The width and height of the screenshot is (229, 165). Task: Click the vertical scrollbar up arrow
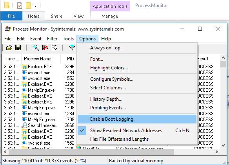223,58
